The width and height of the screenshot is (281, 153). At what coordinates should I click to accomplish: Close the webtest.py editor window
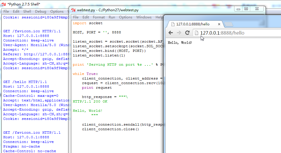click(x=257, y=9)
